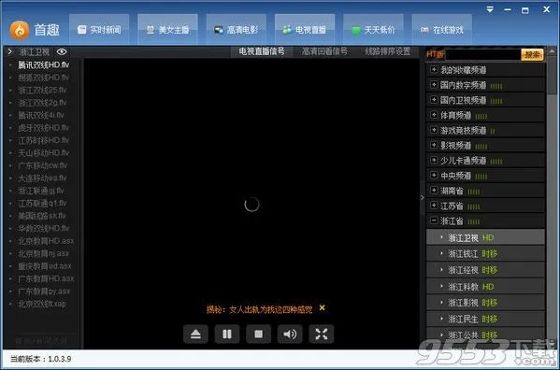Select source 广东教育HD.asx

pyautogui.click(x=46, y=278)
